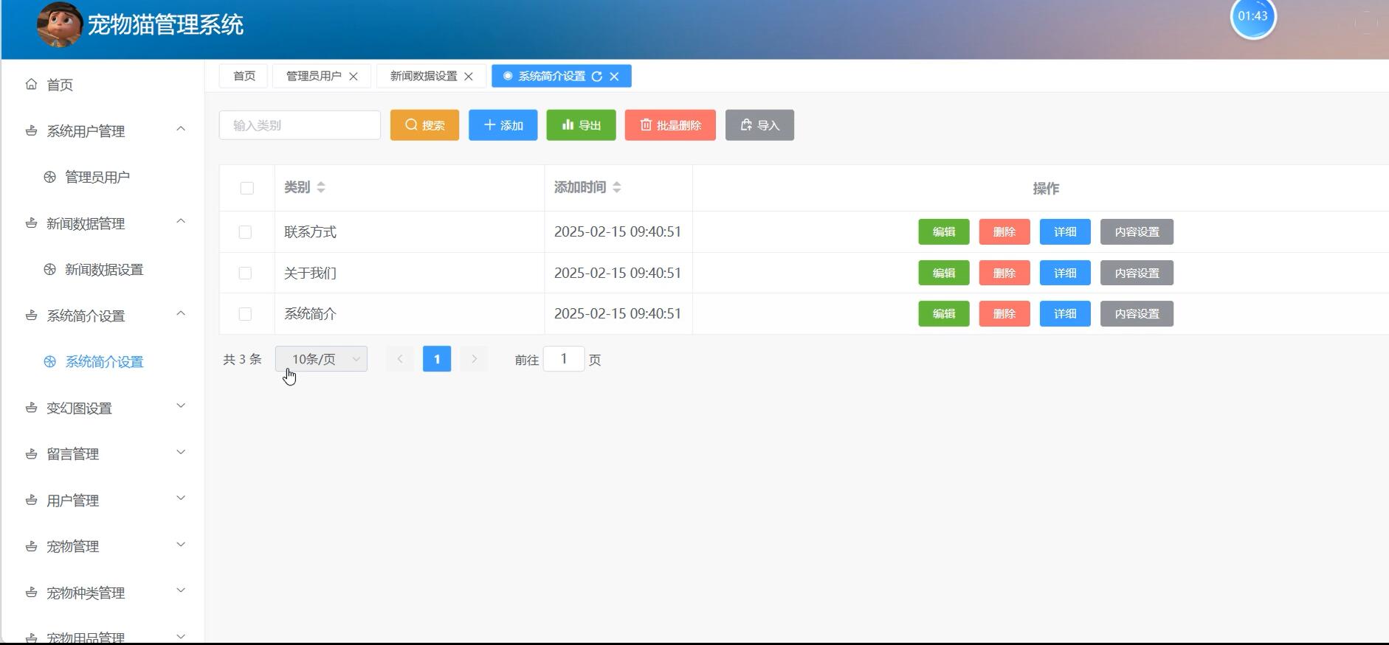The height and width of the screenshot is (645, 1389).
Task: Click the 01:43 timer bubble
Action: point(1253,16)
